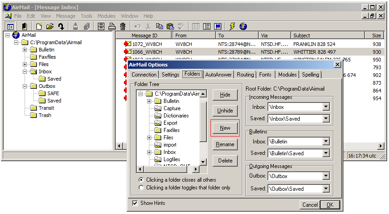Image resolution: width=389 pixels, height=214 pixels.
Task: Click the grayed page toolbar icon
Action: pos(87,26)
